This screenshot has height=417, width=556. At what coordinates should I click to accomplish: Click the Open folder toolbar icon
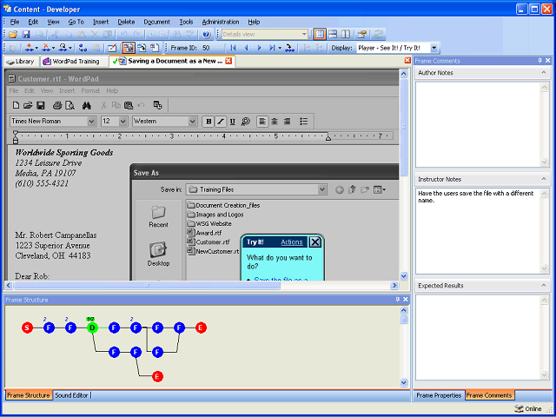point(13,35)
